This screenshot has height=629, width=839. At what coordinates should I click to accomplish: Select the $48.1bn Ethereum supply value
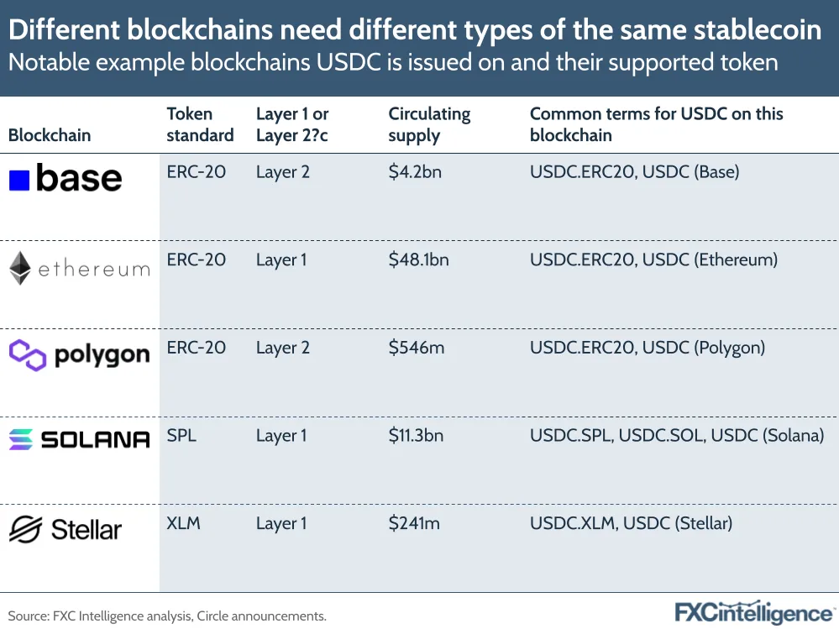point(418,260)
